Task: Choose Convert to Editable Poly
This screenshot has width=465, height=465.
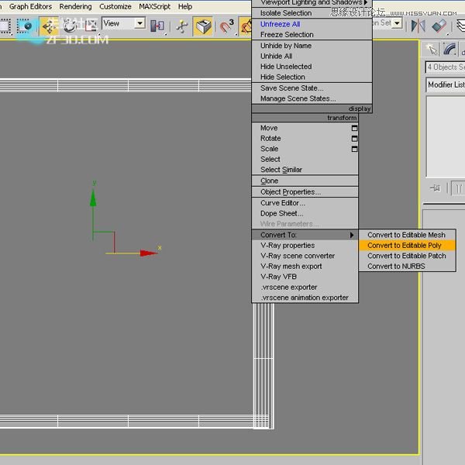Action: pyautogui.click(x=405, y=245)
